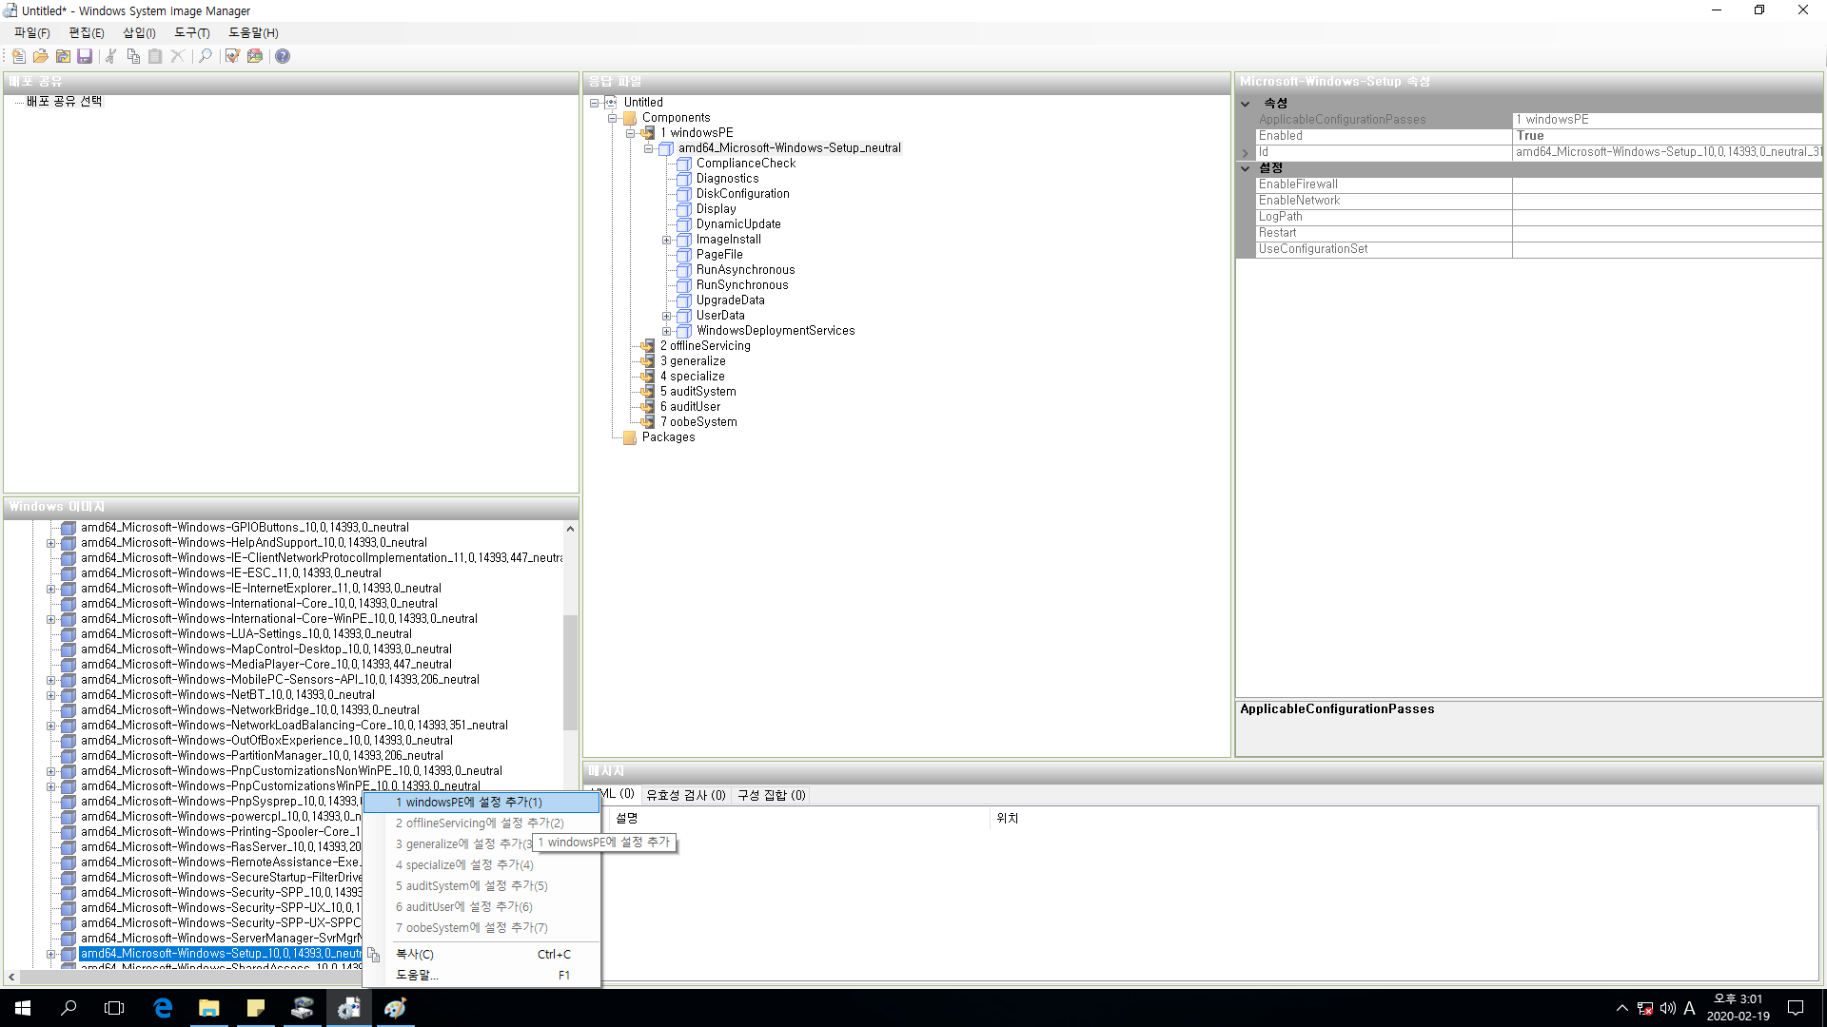Choose '1 windowsPE에 설정 추가' context menu item

pyautogui.click(x=469, y=803)
